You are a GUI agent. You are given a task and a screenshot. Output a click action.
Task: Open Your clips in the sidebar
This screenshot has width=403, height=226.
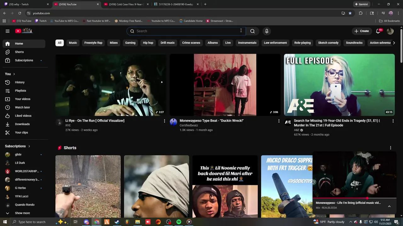point(24,132)
